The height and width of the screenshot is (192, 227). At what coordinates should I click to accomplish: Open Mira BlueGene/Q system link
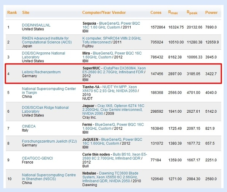click(112, 55)
